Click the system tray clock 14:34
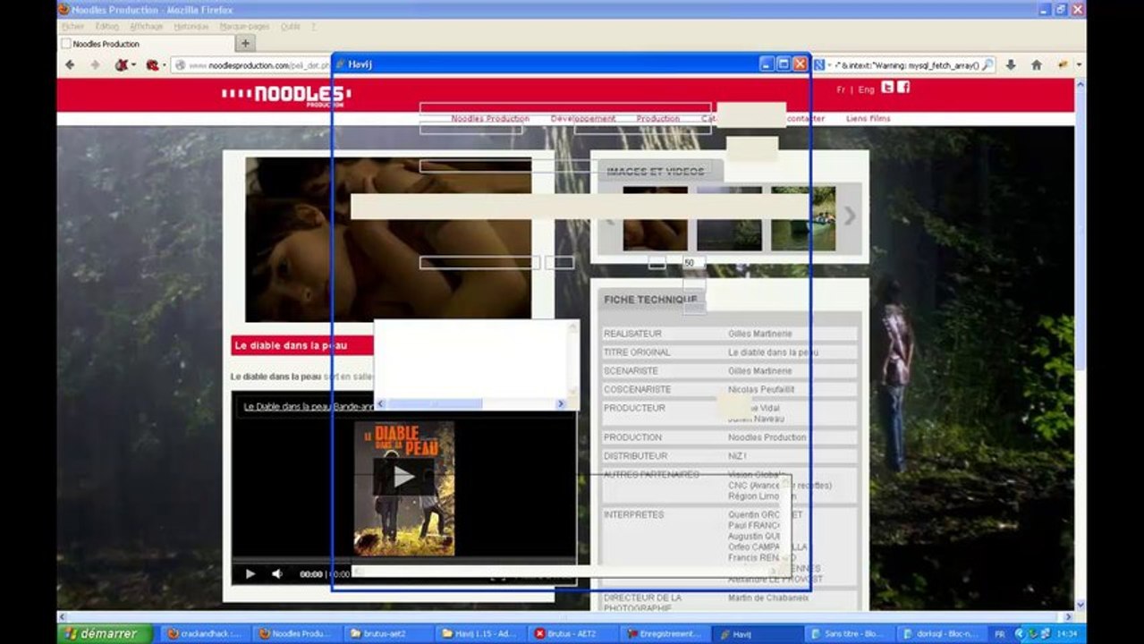The image size is (1144, 644). click(1066, 633)
